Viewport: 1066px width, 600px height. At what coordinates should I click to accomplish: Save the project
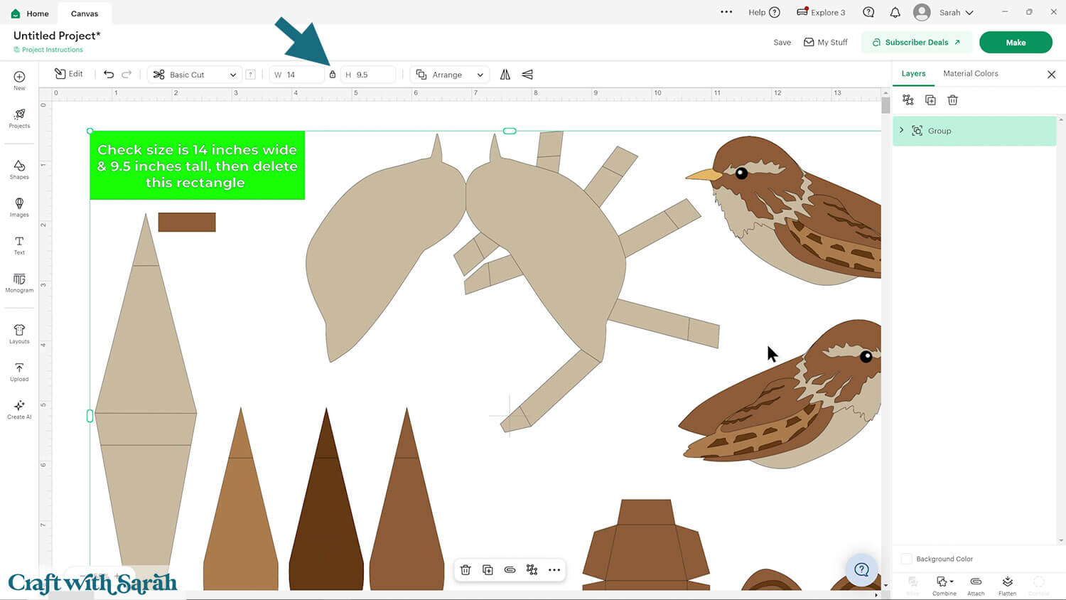pos(782,42)
